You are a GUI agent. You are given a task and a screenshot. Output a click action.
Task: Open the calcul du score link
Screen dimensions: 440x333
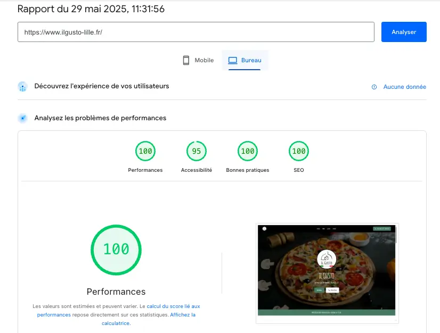(173, 306)
